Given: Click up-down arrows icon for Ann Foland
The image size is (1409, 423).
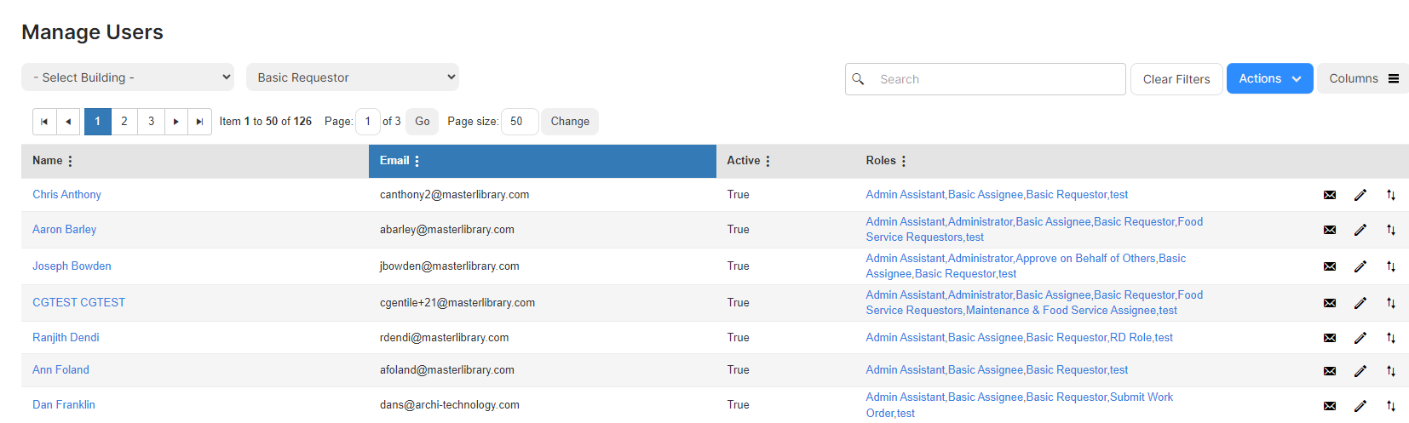Looking at the screenshot, I should pyautogui.click(x=1391, y=370).
